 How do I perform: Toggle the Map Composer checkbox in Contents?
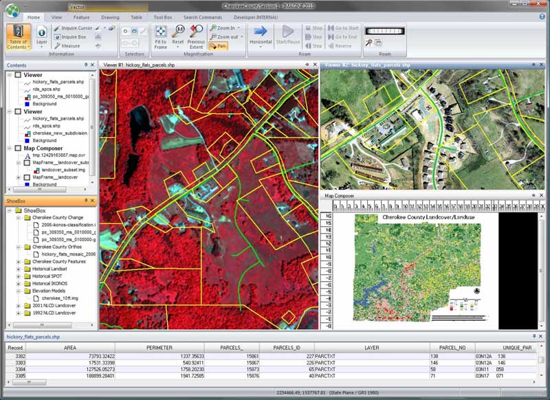19,148
